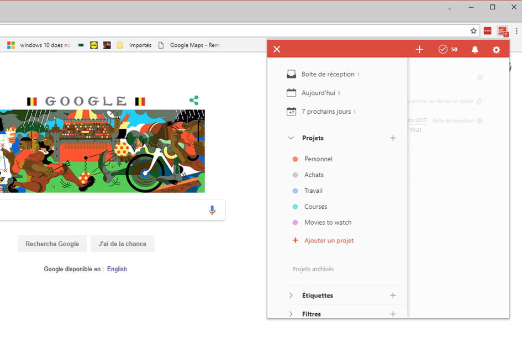Viewport: 522px width, 348px height.
Task: Click the blue Travail color dot
Action: click(295, 191)
